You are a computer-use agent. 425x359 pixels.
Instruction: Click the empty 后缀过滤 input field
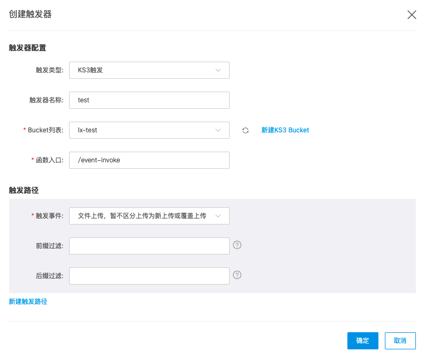point(149,276)
